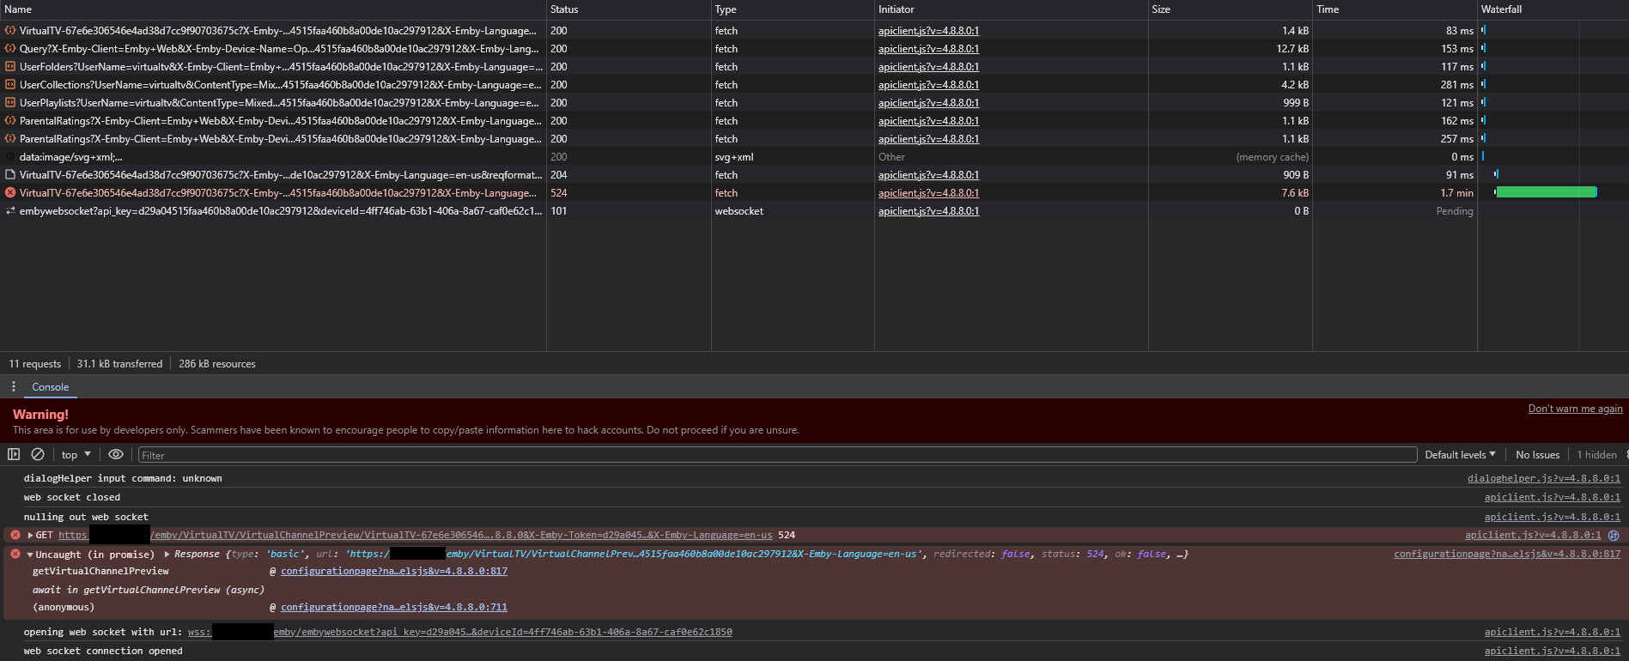1629x661 pixels.
Task: Click the document icon of the 204 VirtualTV request
Action: pos(10,175)
